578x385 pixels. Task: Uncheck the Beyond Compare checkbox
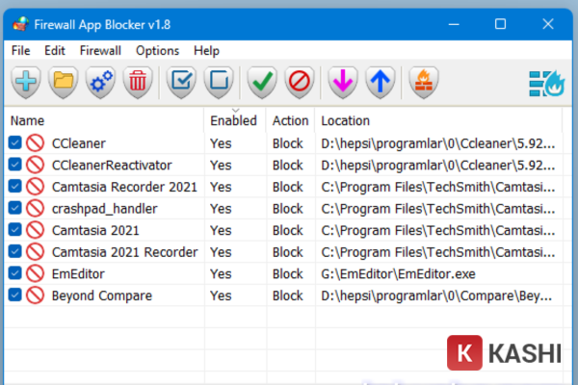click(15, 295)
